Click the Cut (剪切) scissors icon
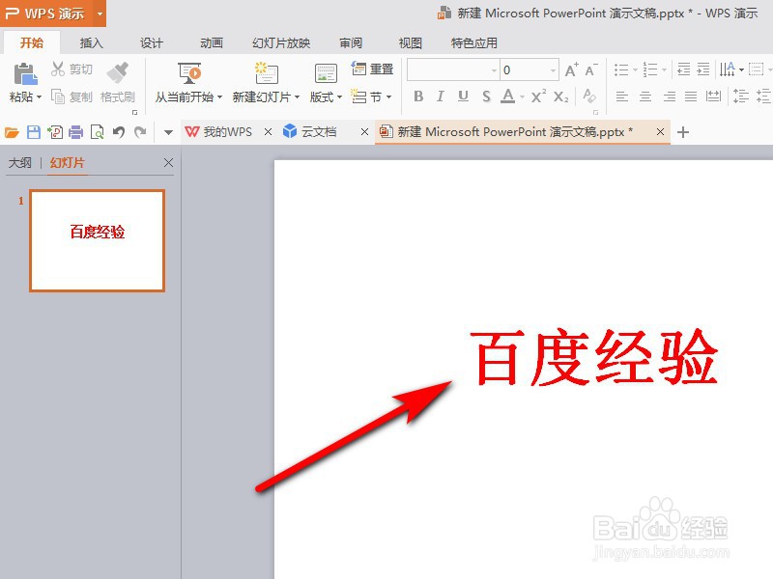Image resolution: width=773 pixels, height=579 pixels. point(58,69)
